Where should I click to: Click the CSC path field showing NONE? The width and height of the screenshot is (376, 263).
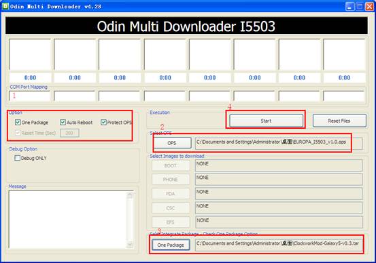coord(279,208)
